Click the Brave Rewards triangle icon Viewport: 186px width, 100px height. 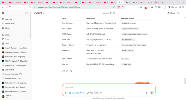(122, 7)
